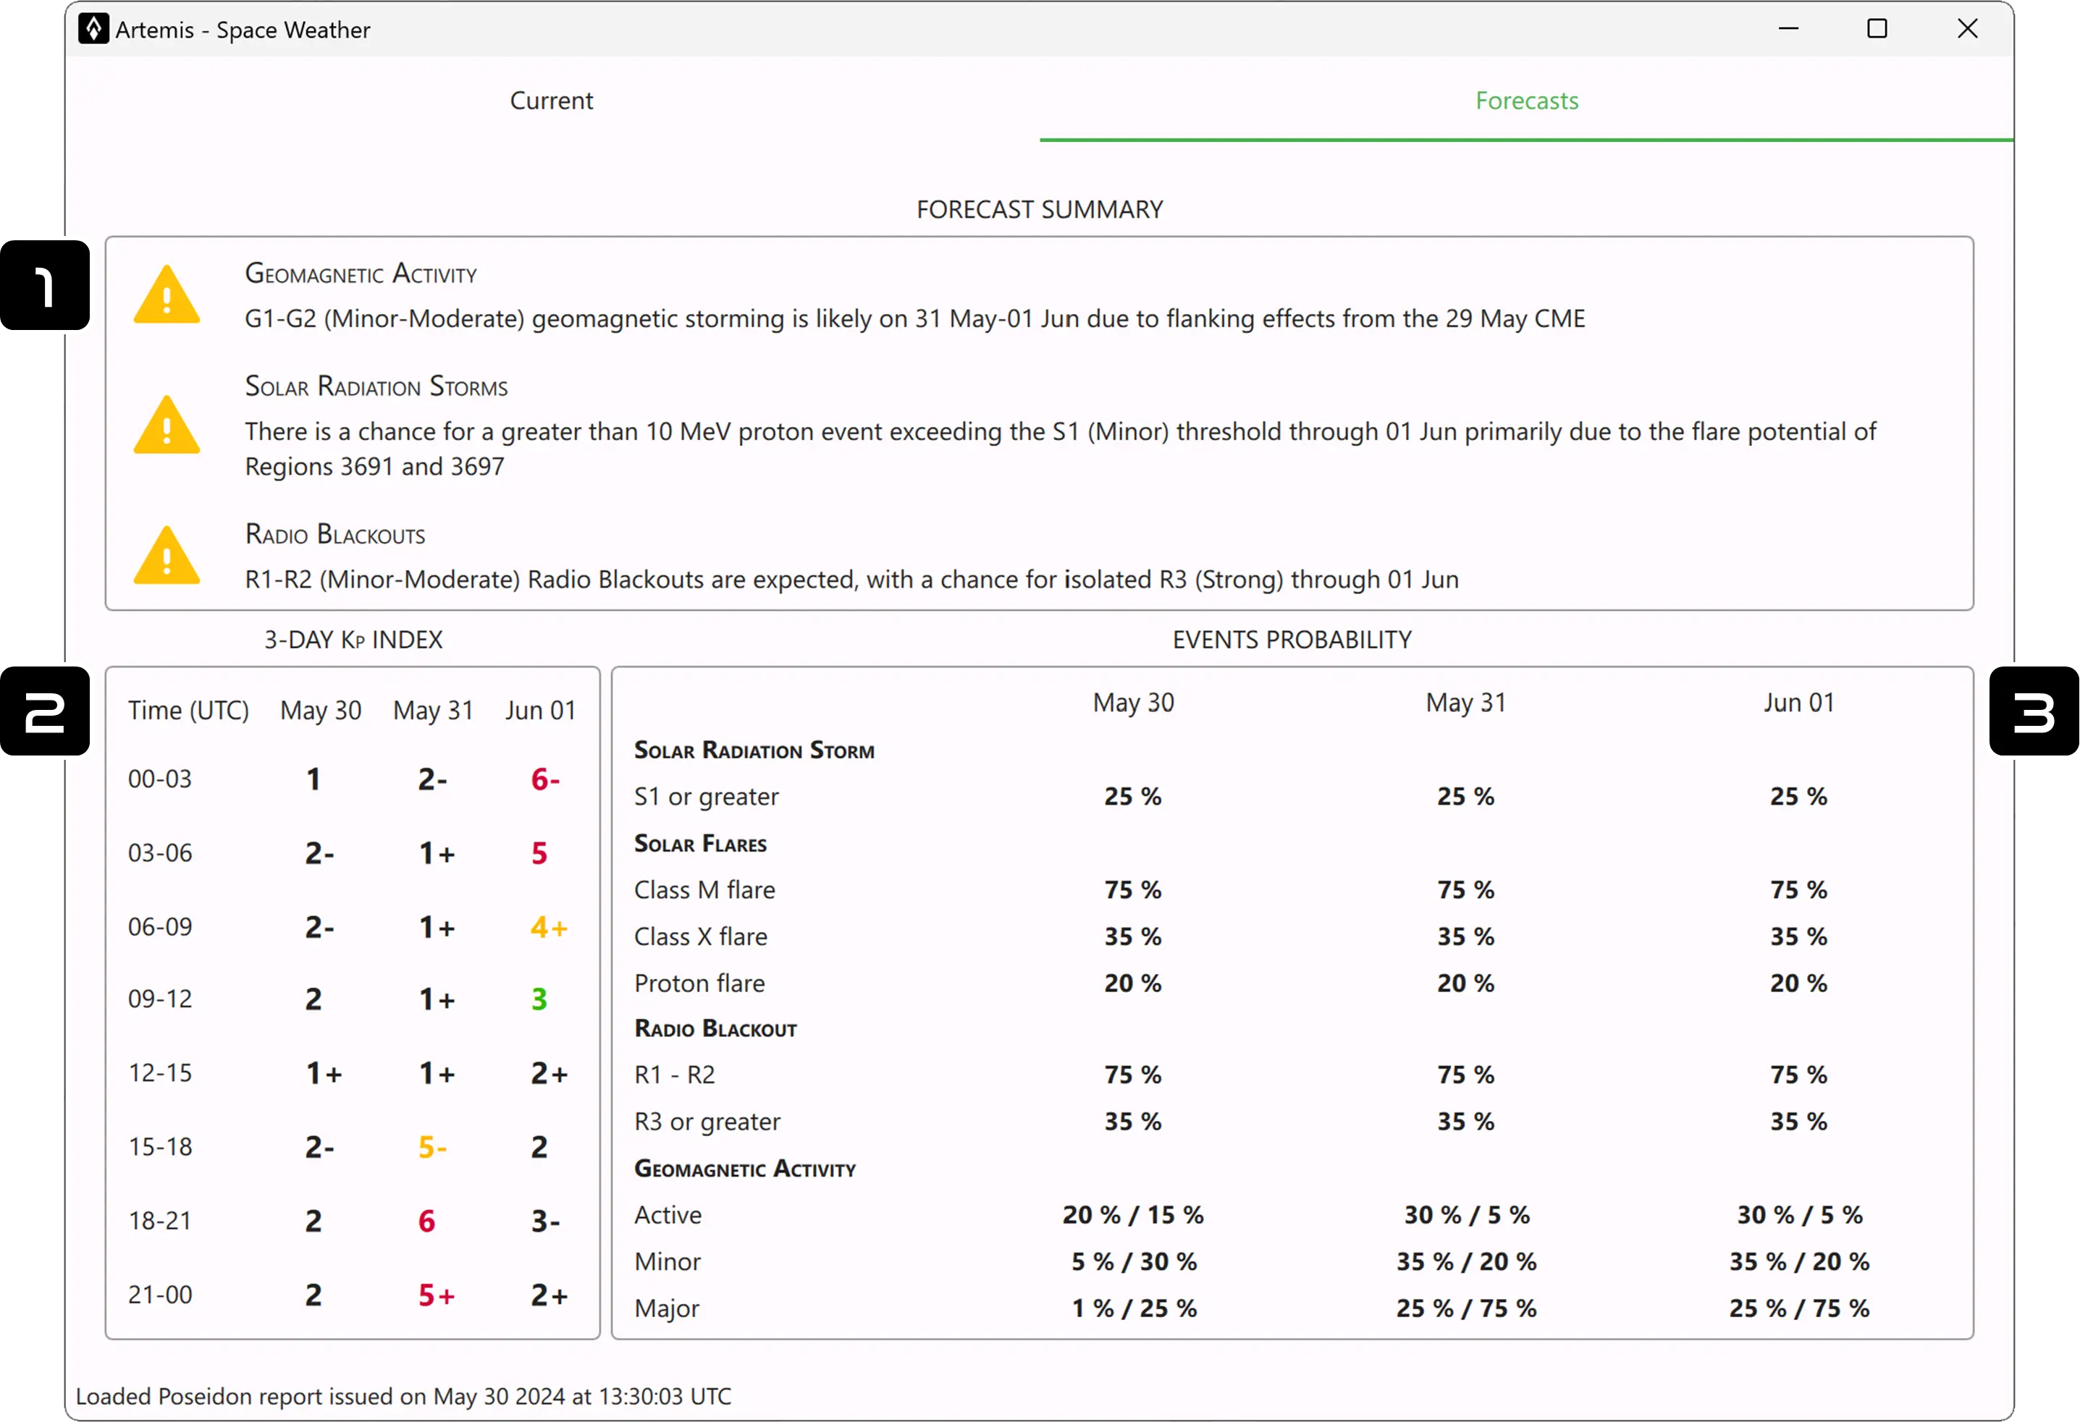Click the R1 - R2 row label
The width and height of the screenshot is (2080, 1422).
coord(675,1075)
